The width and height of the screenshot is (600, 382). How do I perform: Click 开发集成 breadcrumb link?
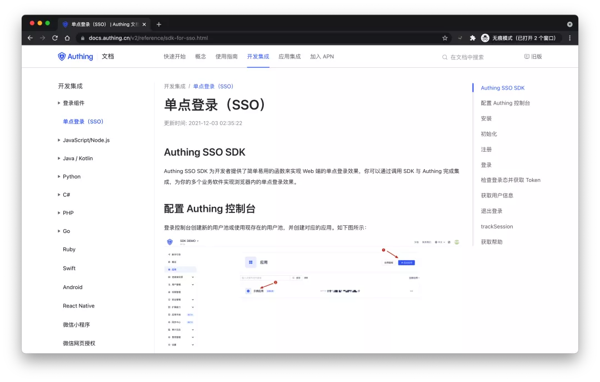pos(174,86)
